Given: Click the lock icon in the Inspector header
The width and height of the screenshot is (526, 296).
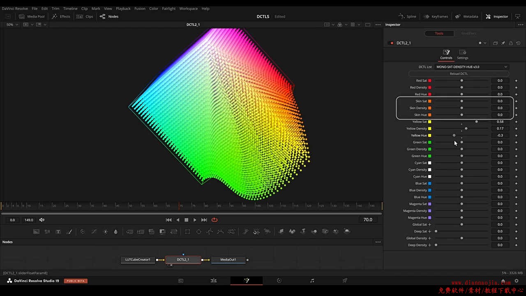Looking at the screenshot, I should tap(511, 43).
